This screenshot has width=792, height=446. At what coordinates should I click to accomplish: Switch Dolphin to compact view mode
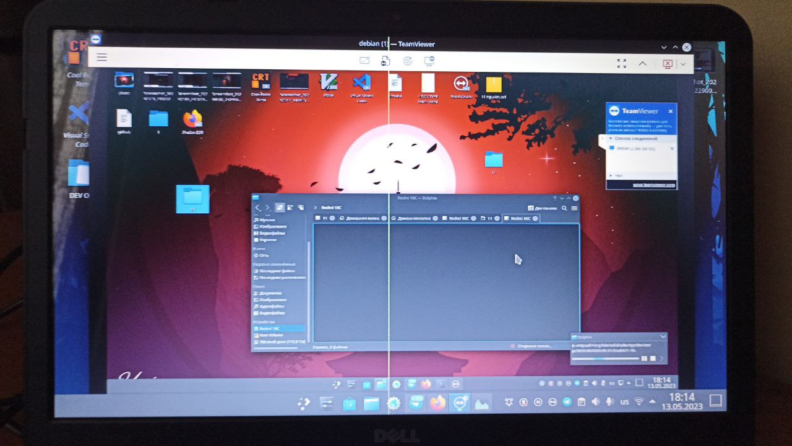290,208
